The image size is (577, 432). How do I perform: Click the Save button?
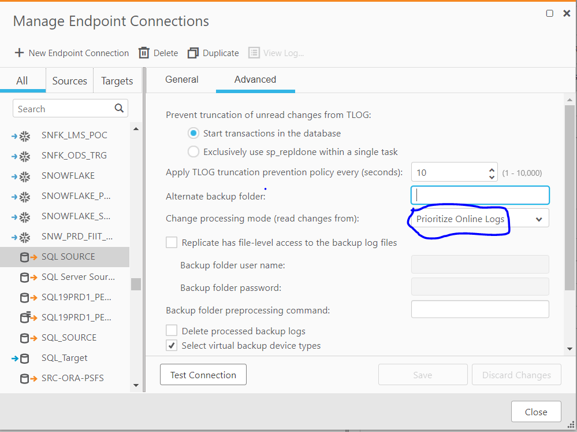(x=423, y=375)
